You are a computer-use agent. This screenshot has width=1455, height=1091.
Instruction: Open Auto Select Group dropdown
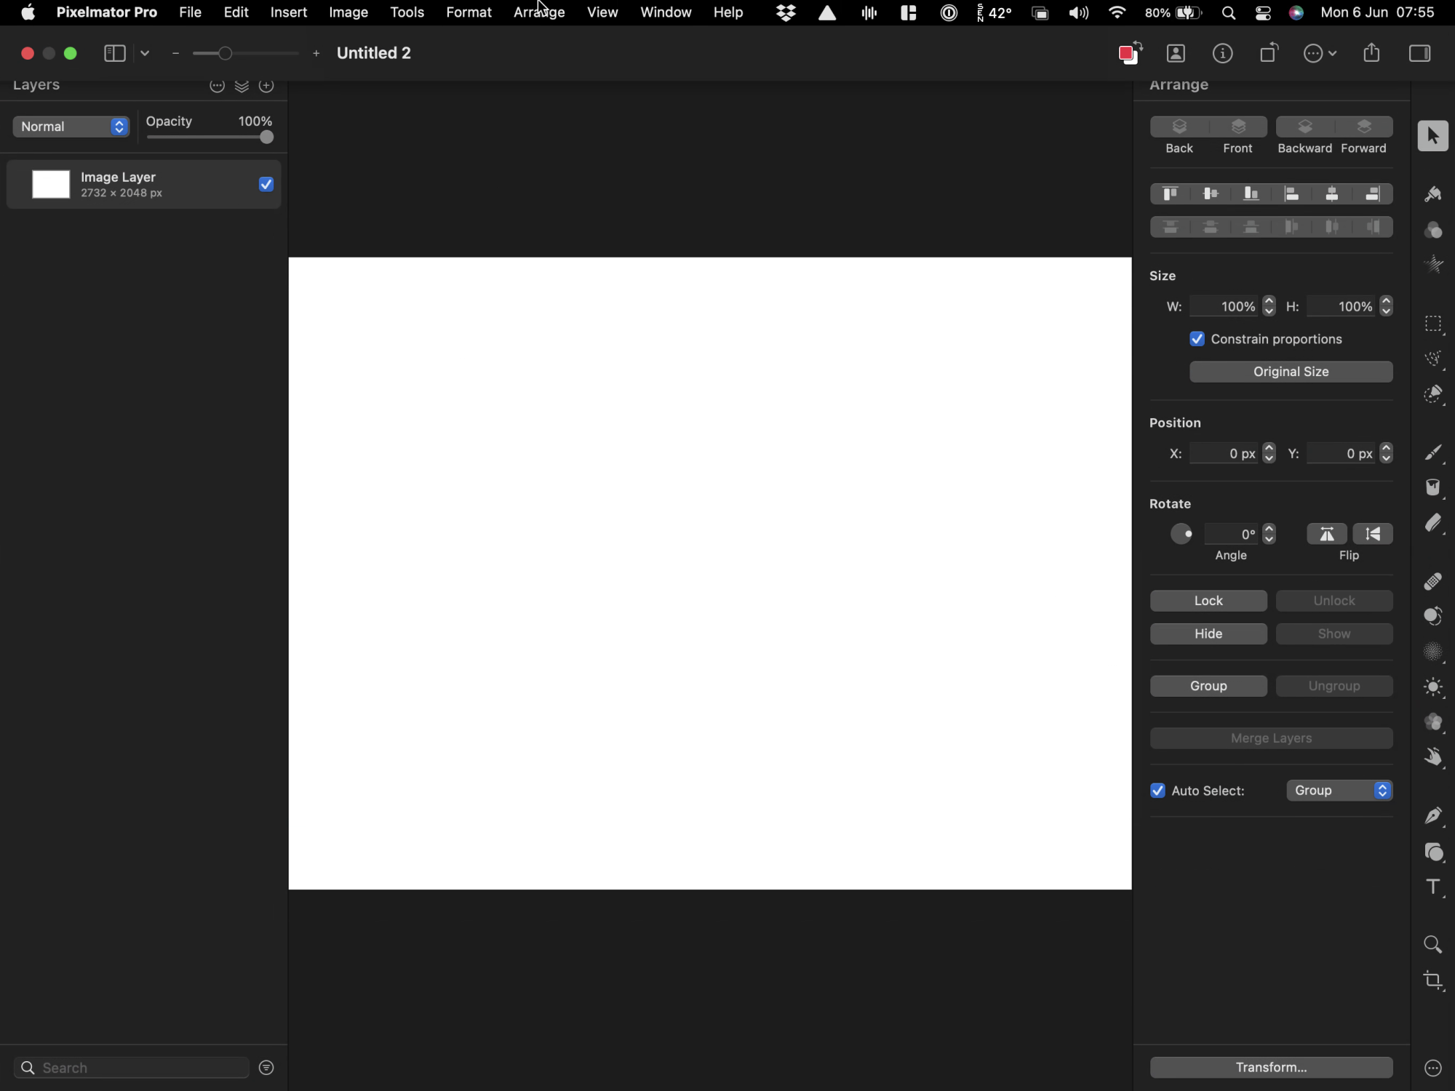tap(1339, 791)
